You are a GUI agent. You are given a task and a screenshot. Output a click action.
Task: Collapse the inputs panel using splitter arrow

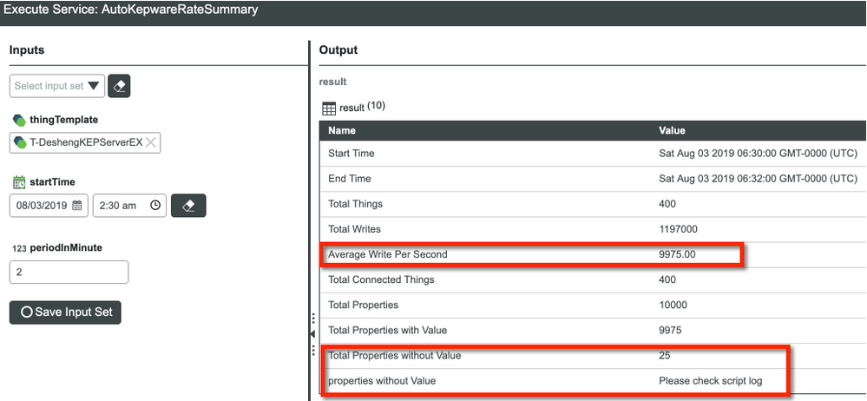click(x=313, y=333)
